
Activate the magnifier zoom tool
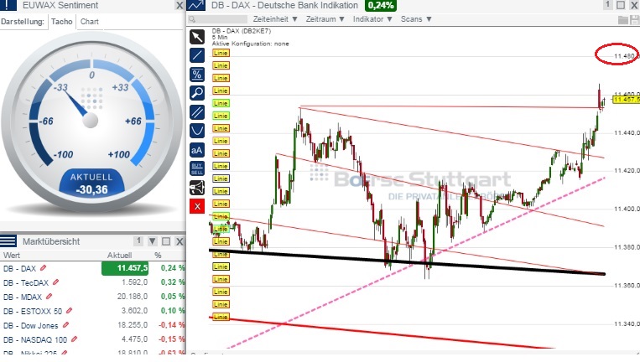click(197, 93)
